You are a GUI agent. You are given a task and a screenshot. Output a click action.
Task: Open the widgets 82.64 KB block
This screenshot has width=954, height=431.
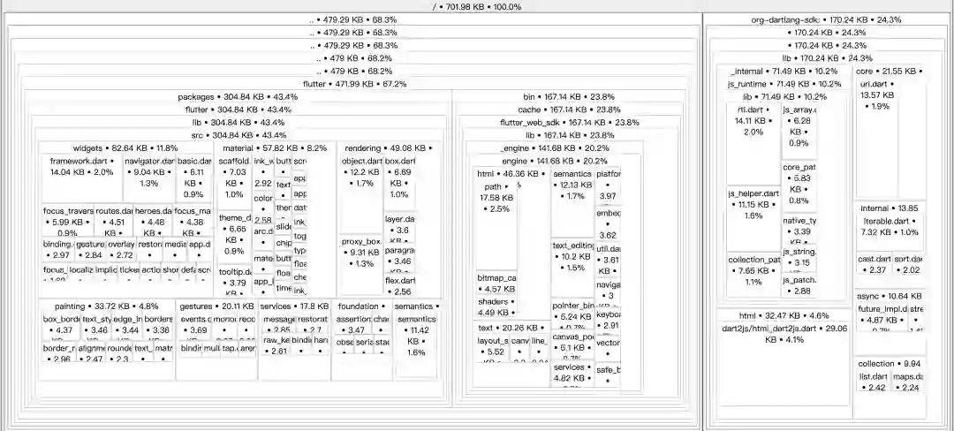[x=125, y=147]
